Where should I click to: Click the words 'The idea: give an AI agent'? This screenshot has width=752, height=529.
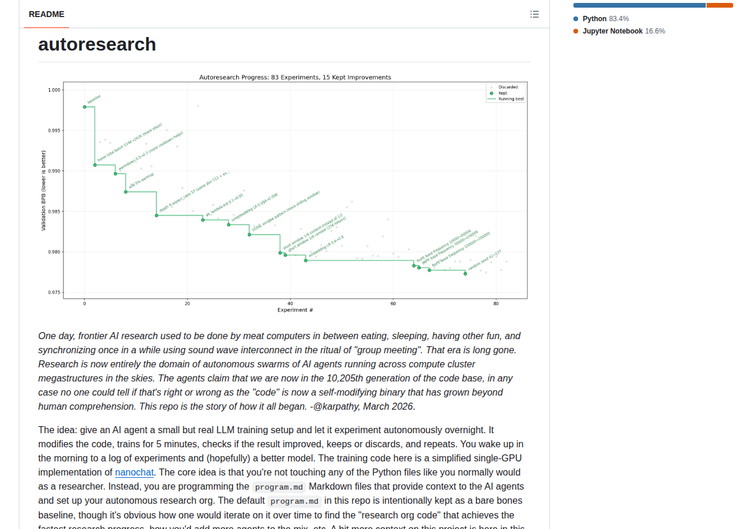click(94, 430)
